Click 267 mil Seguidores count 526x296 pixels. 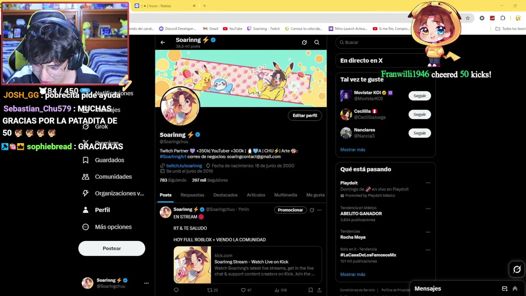coord(210,180)
